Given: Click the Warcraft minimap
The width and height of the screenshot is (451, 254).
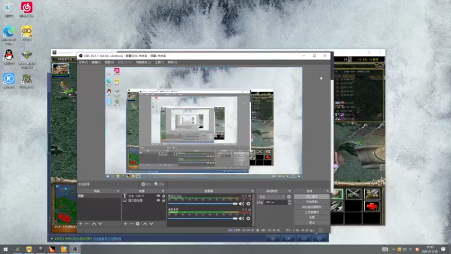Looking at the screenshot, I should point(66,205).
